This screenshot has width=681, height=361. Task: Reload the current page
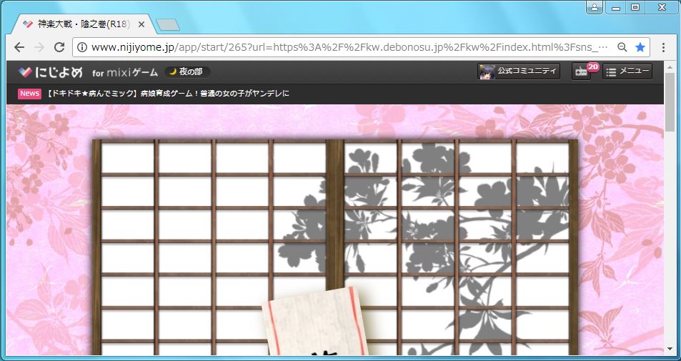coord(59,47)
